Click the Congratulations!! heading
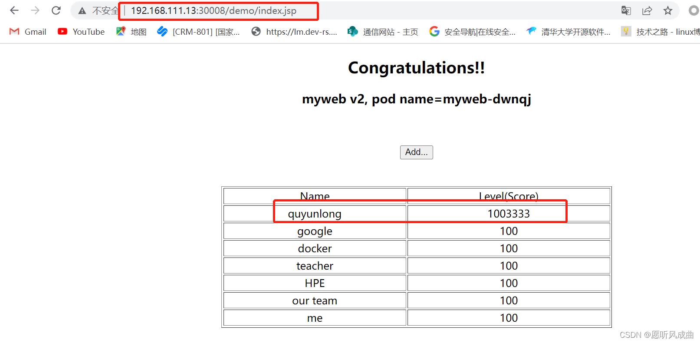 point(417,68)
